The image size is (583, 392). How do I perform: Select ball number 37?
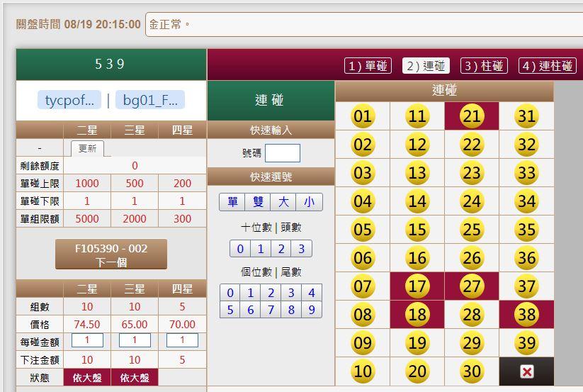(526, 286)
